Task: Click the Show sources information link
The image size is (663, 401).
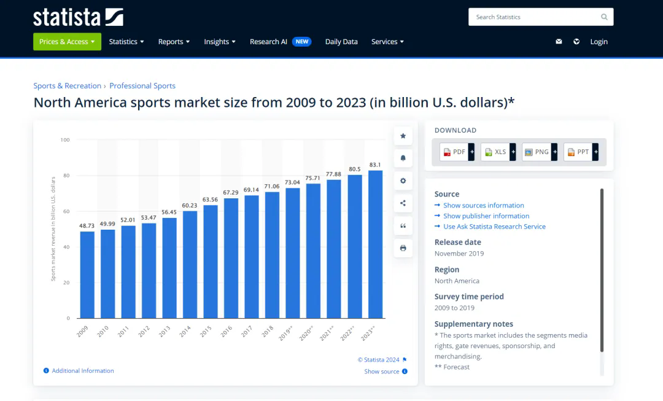Action: coord(483,205)
